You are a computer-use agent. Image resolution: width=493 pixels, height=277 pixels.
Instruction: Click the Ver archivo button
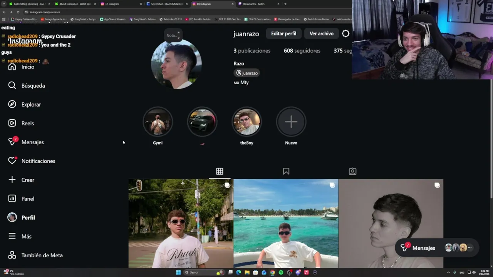[x=322, y=33]
